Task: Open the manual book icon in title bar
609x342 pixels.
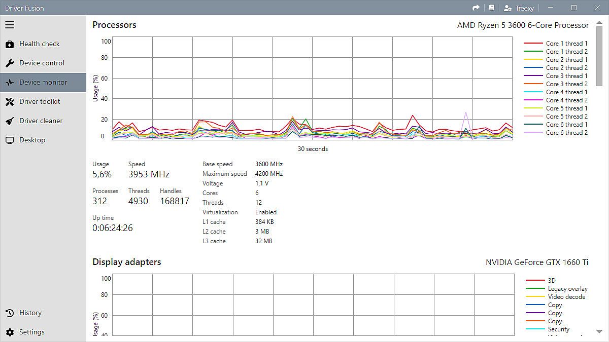Action: (491, 8)
